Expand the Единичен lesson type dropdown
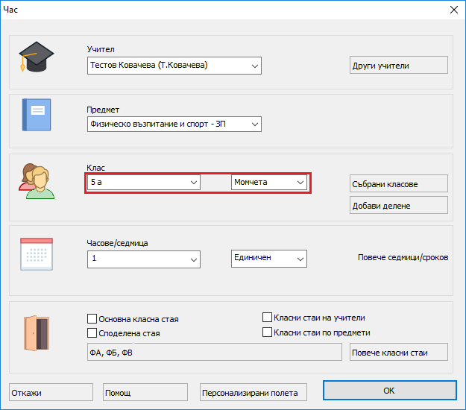Image resolution: width=466 pixels, height=410 pixels. coord(300,258)
